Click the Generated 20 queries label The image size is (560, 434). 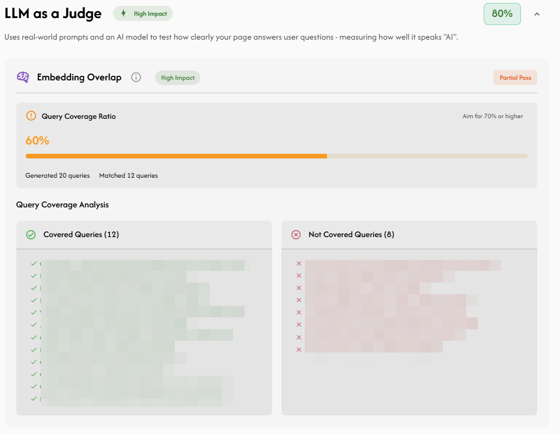58,175
